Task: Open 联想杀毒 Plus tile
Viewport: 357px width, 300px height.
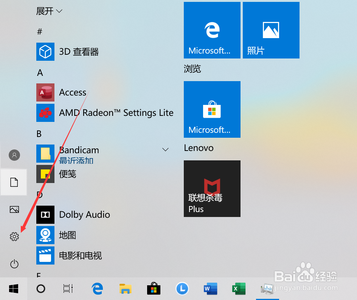Action: [x=212, y=189]
